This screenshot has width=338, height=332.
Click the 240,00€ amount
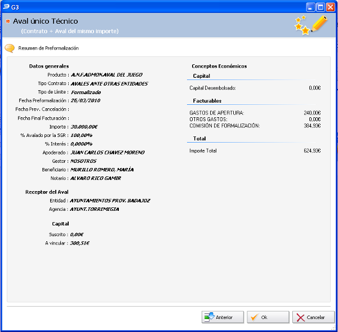click(x=312, y=113)
